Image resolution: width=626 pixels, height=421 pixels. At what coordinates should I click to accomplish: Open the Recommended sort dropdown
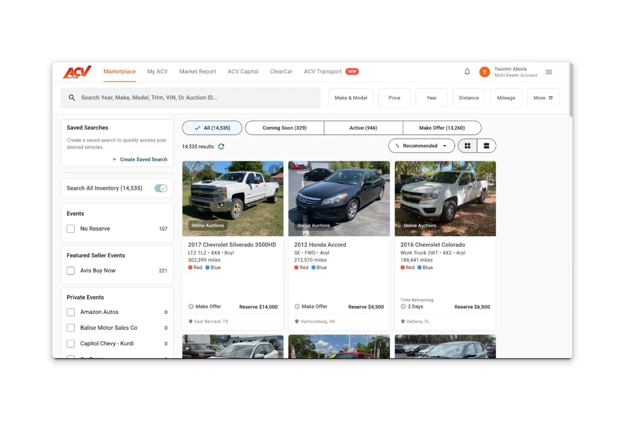tap(421, 146)
